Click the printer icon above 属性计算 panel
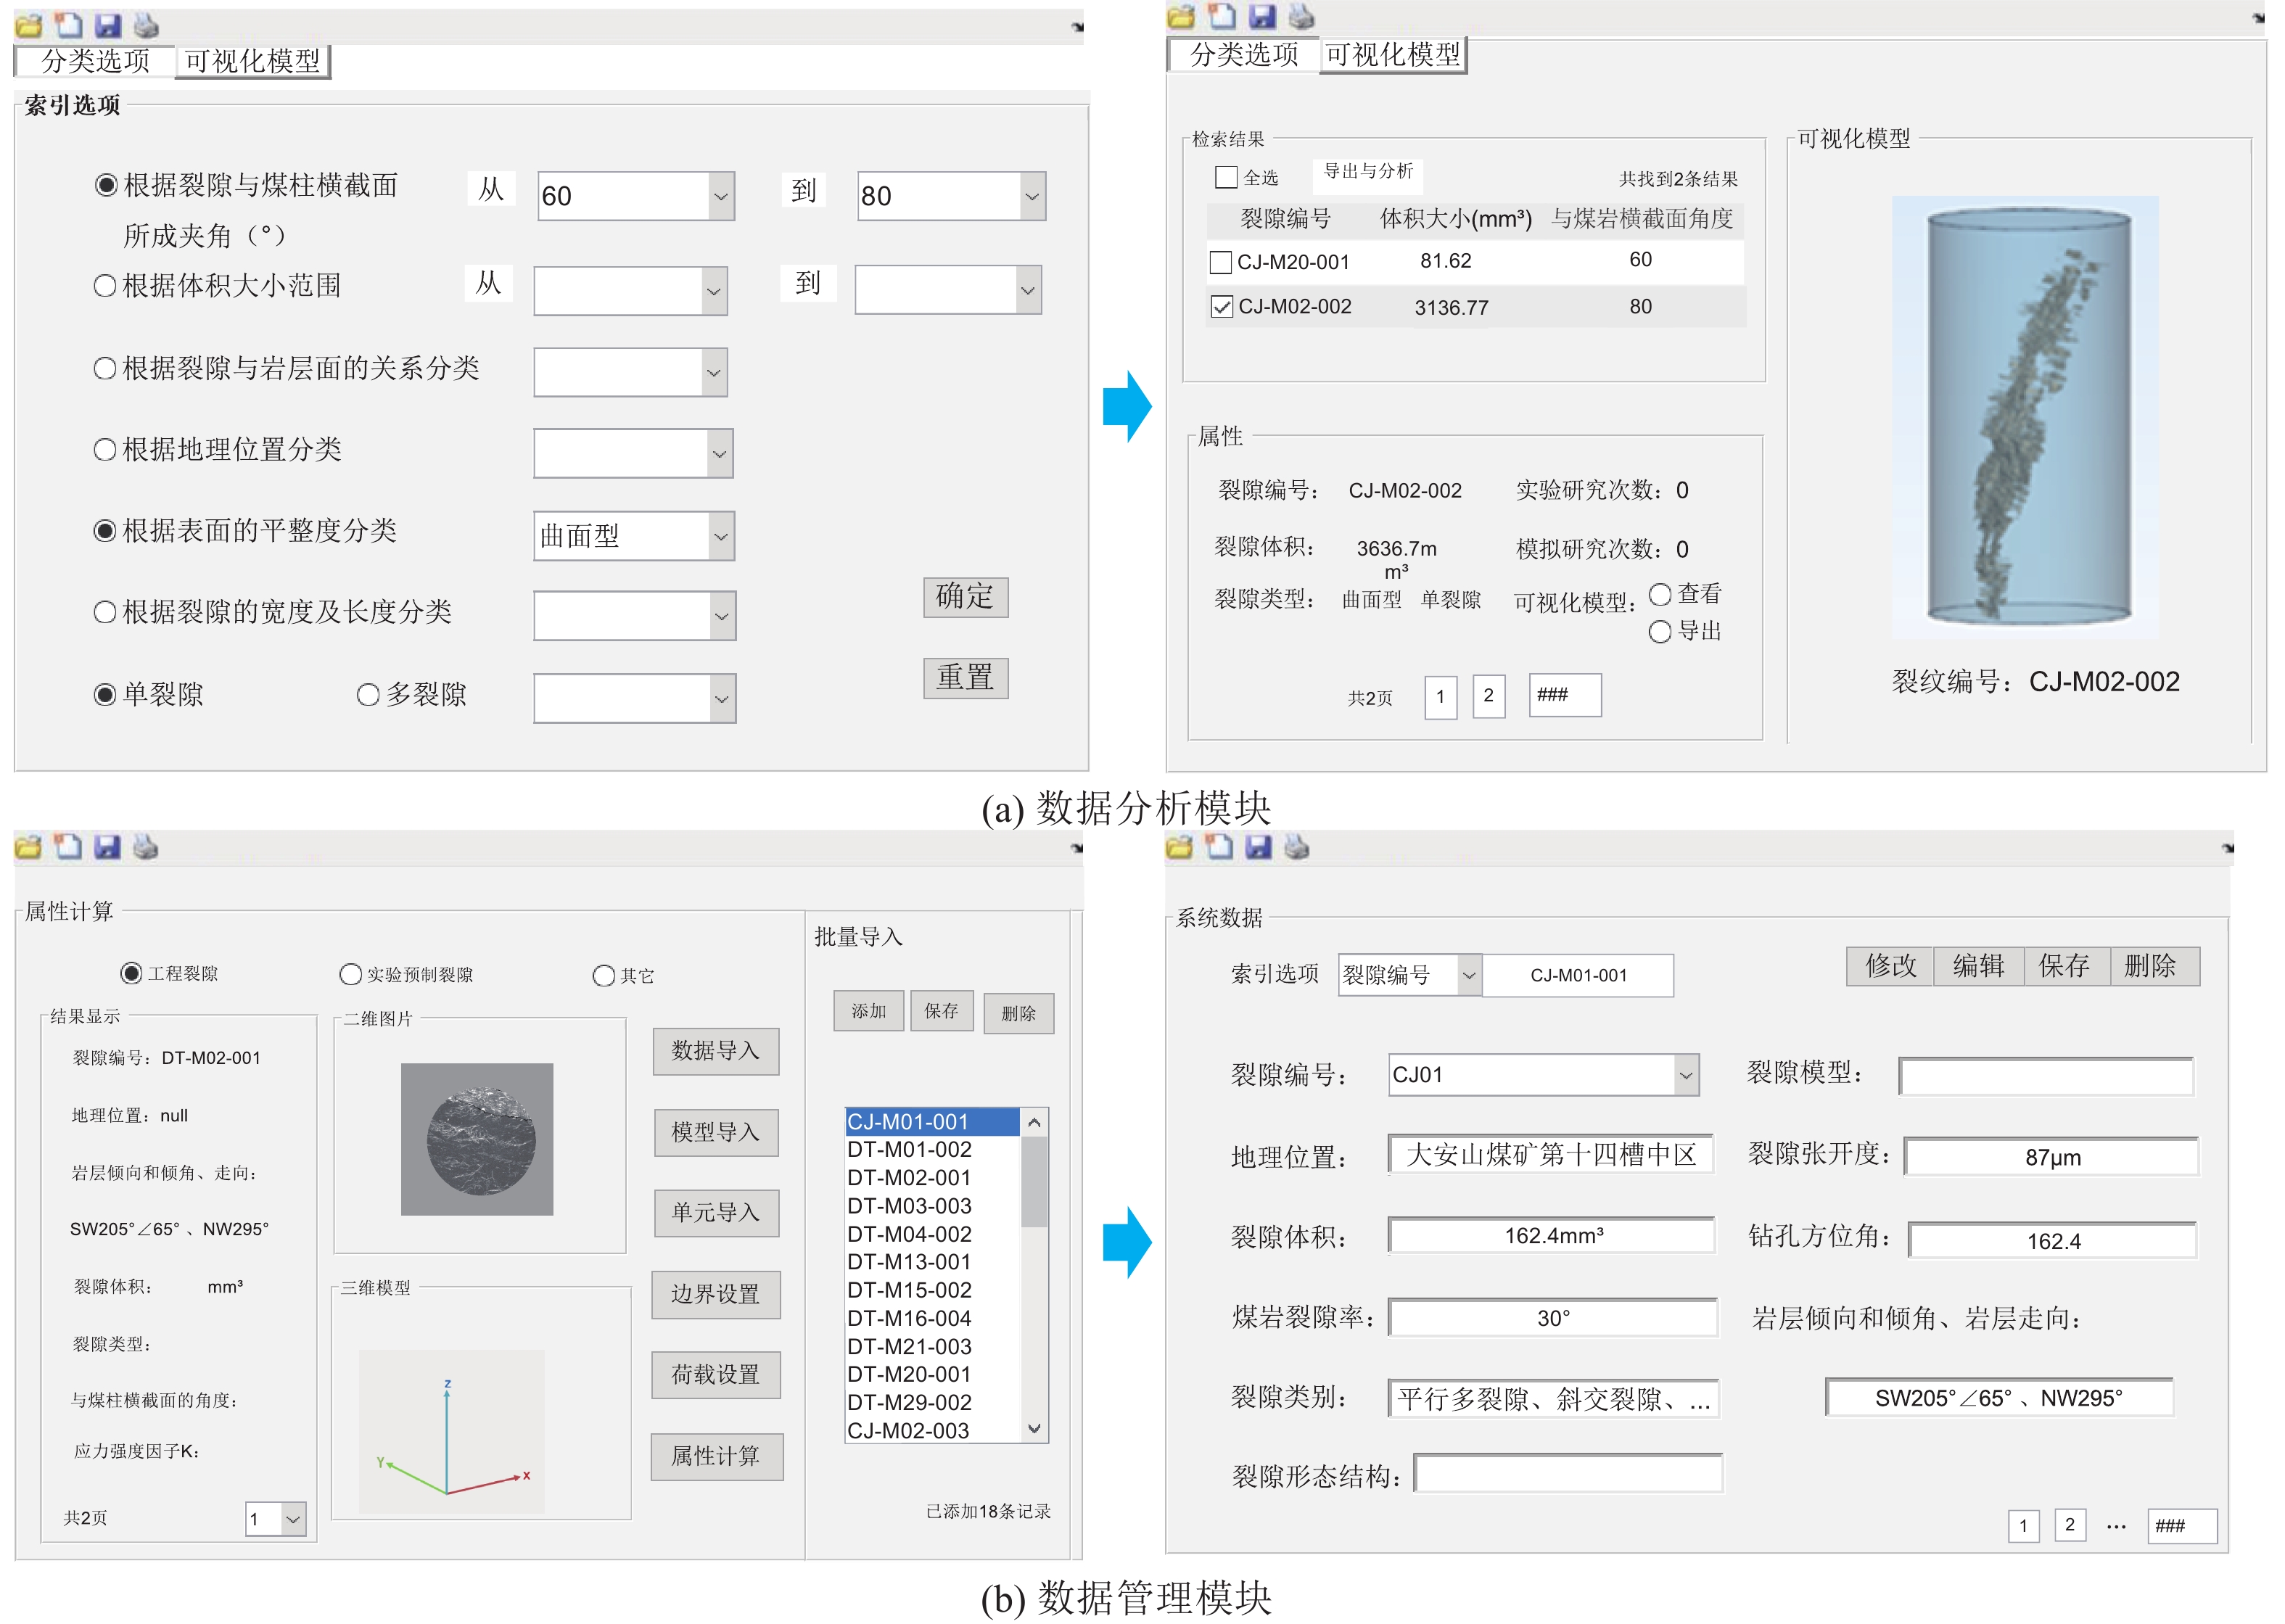 pyautogui.click(x=146, y=847)
